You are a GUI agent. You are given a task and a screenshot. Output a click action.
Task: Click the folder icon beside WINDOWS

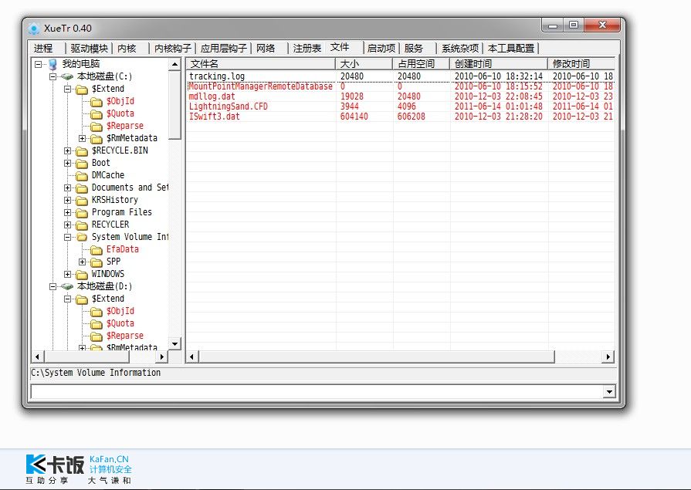82,275
